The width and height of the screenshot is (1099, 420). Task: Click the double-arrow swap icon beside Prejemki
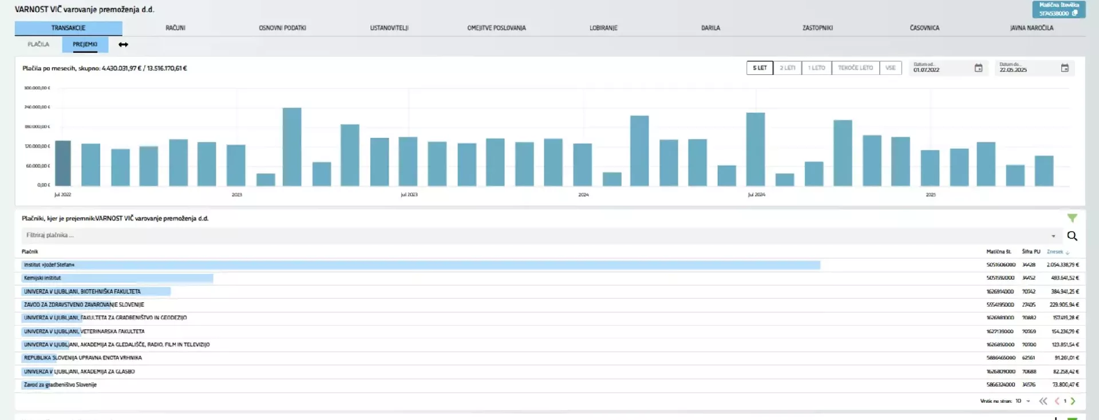pos(123,45)
